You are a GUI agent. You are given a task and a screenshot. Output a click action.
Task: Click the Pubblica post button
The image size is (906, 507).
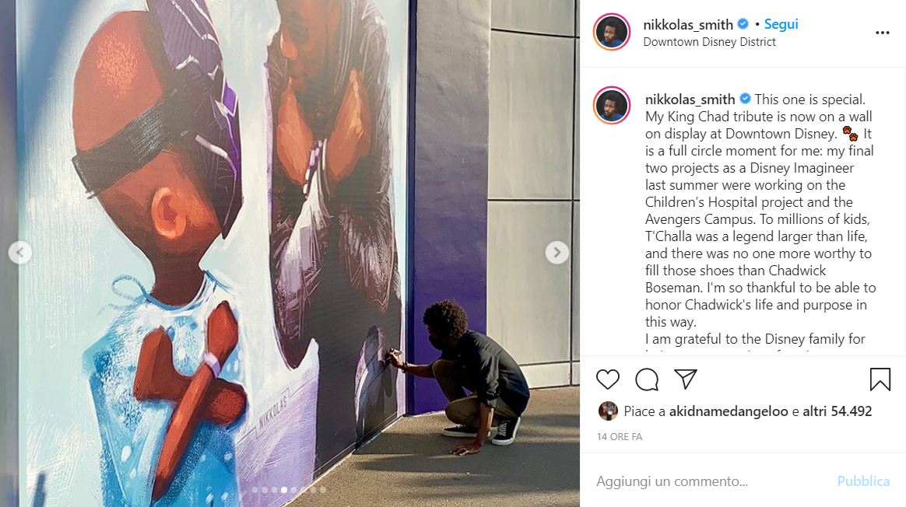(863, 481)
